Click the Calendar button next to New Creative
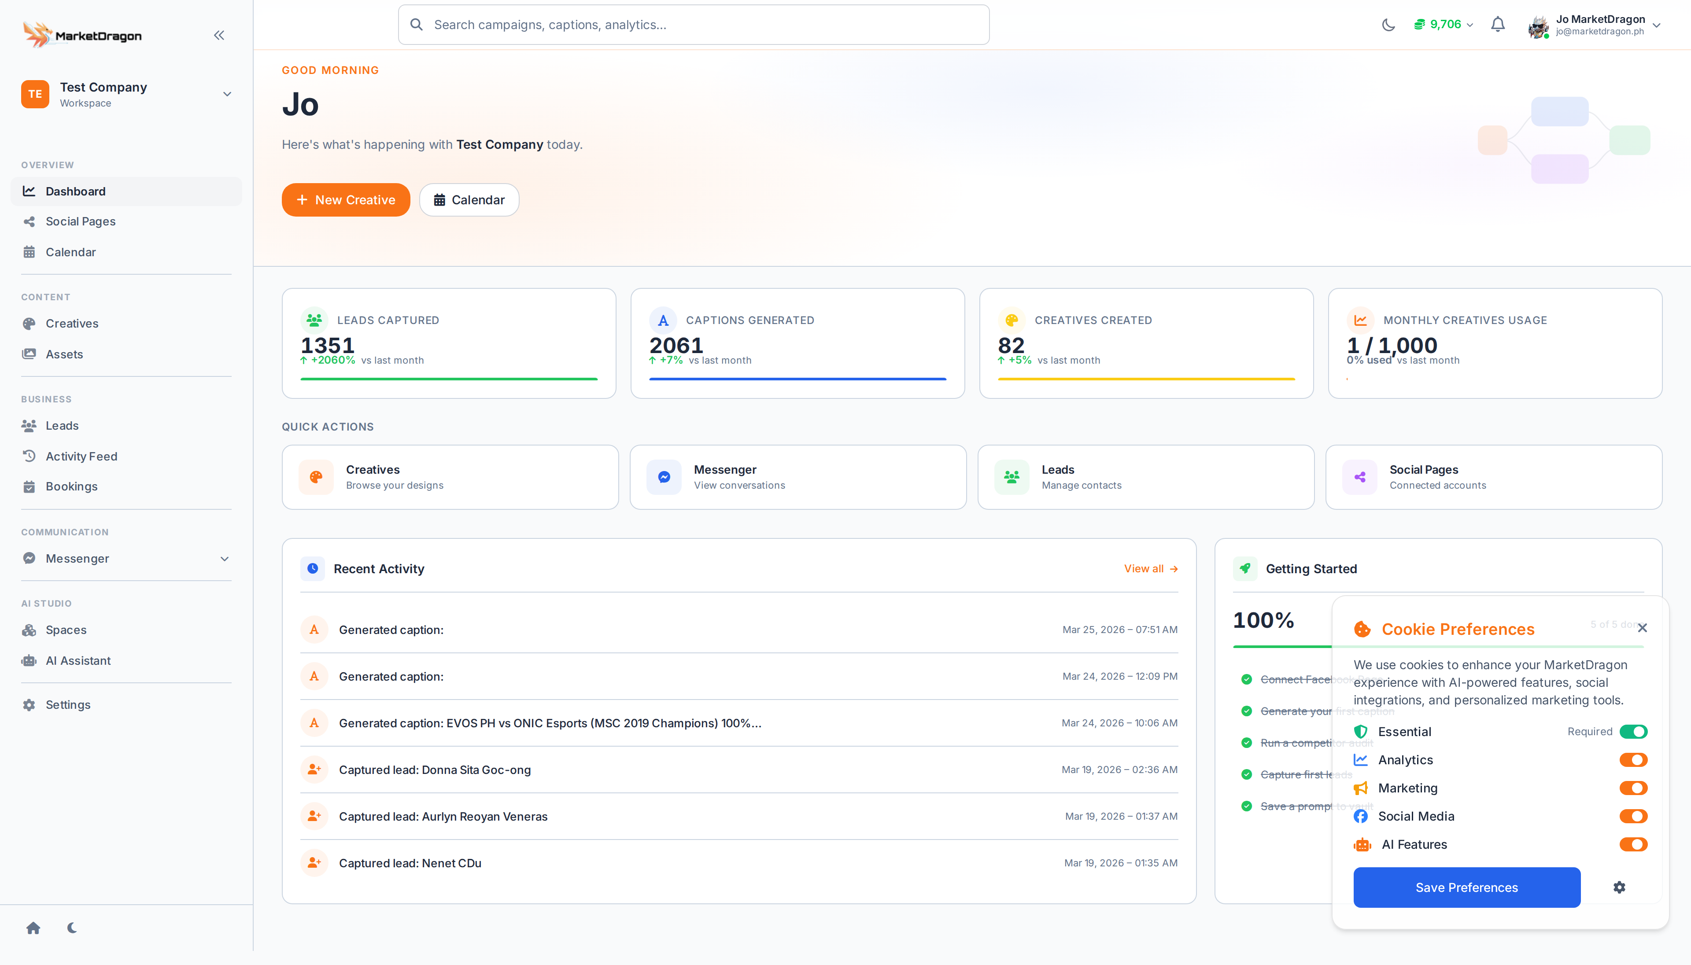This screenshot has width=1691, height=965. pos(469,200)
